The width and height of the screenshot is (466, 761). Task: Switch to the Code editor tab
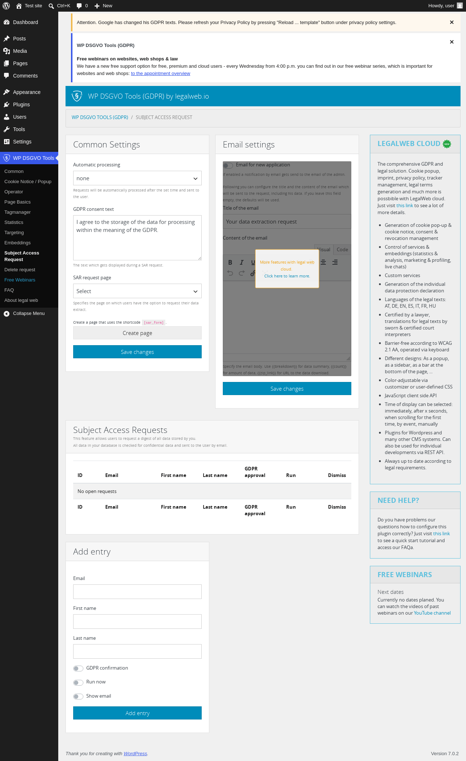[342, 249]
